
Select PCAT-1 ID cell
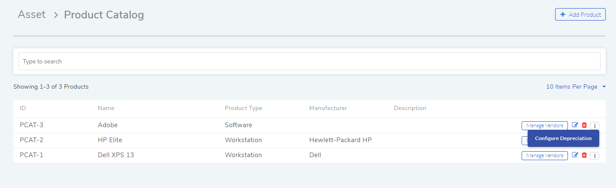tap(31, 155)
